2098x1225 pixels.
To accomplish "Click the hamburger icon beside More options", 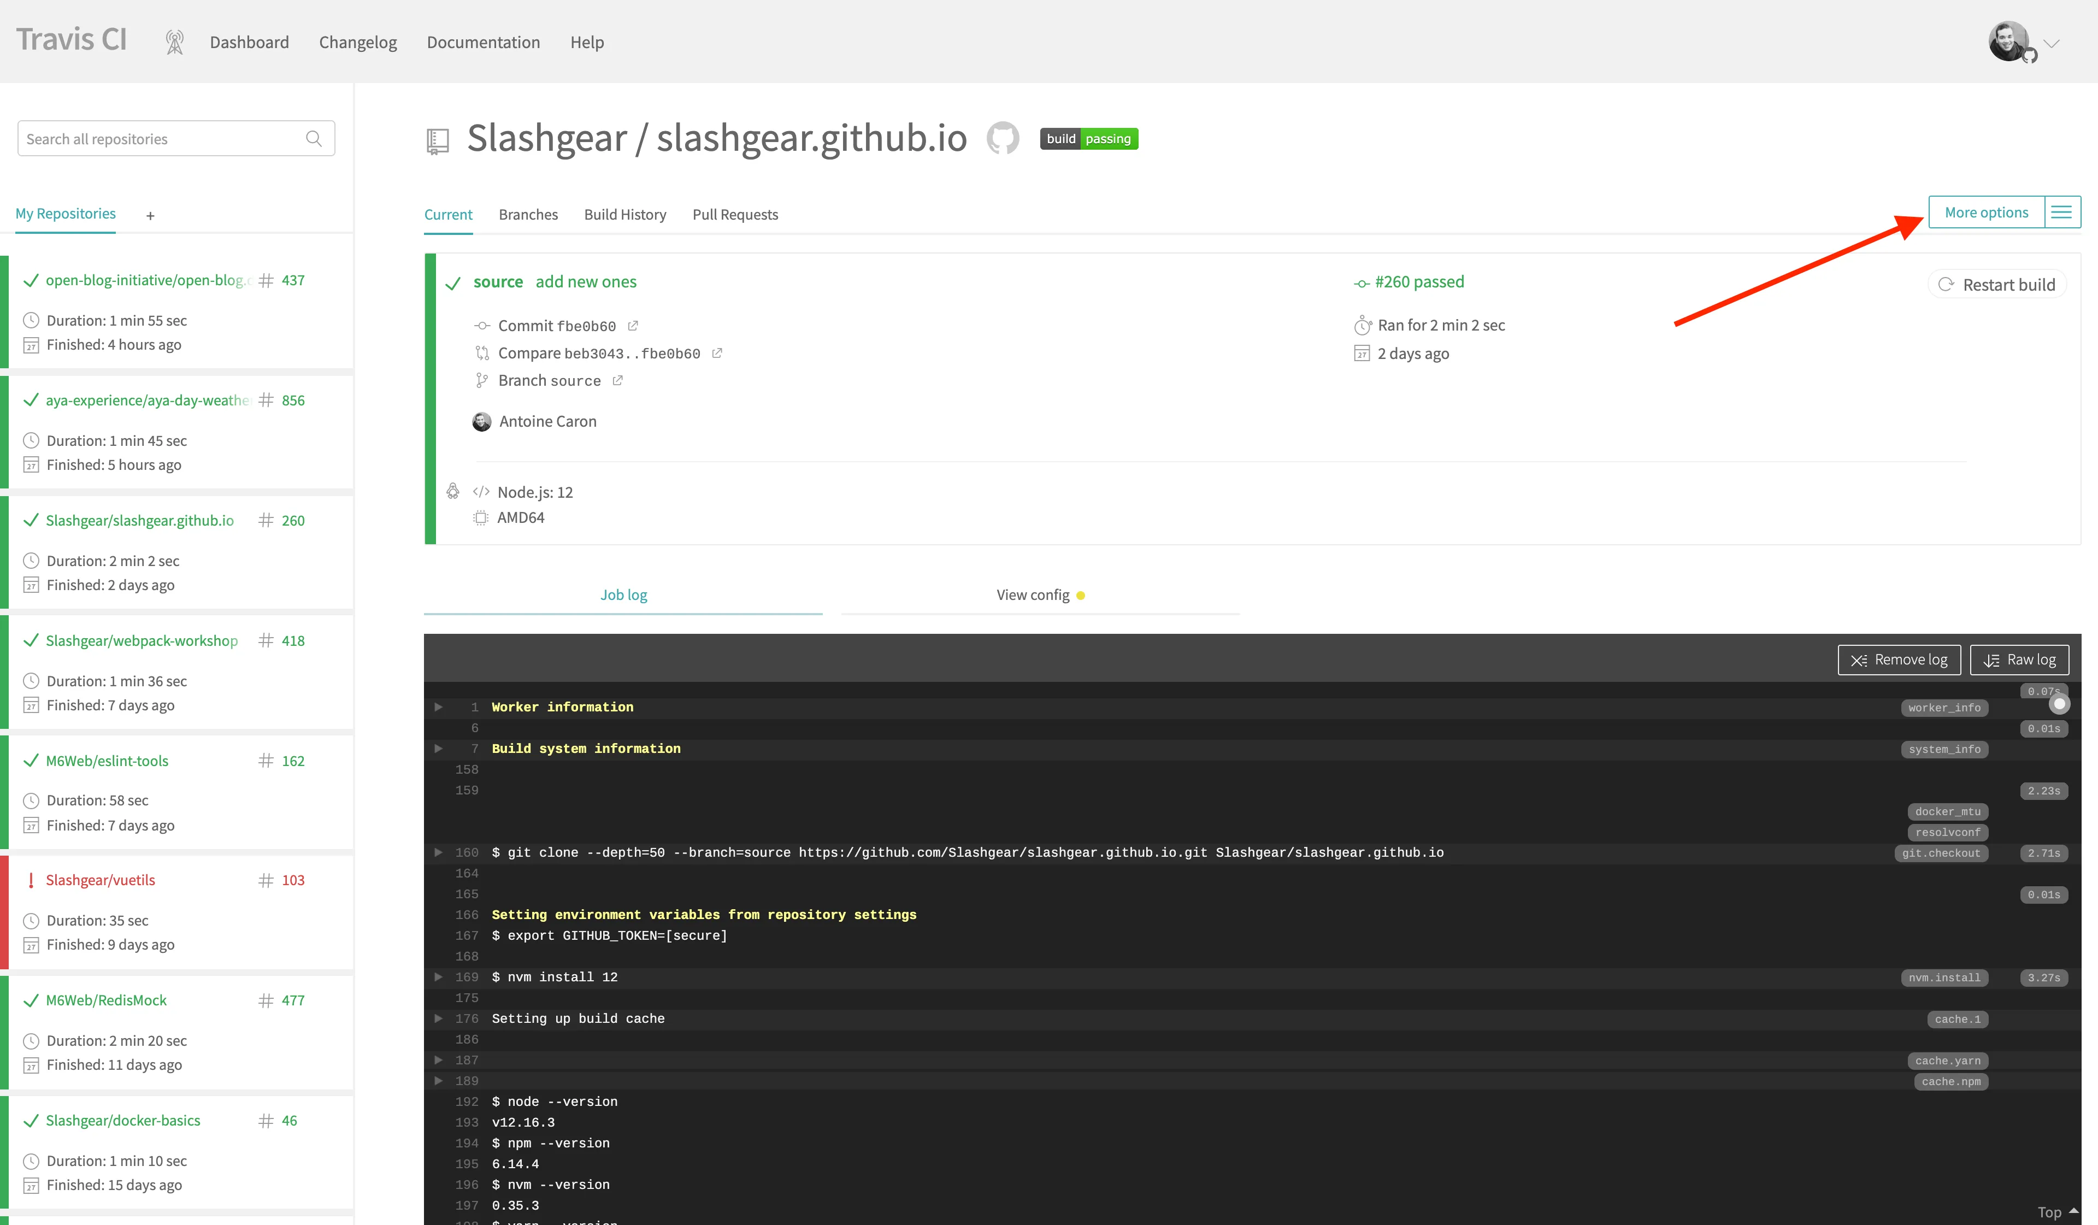I will 2061,211.
